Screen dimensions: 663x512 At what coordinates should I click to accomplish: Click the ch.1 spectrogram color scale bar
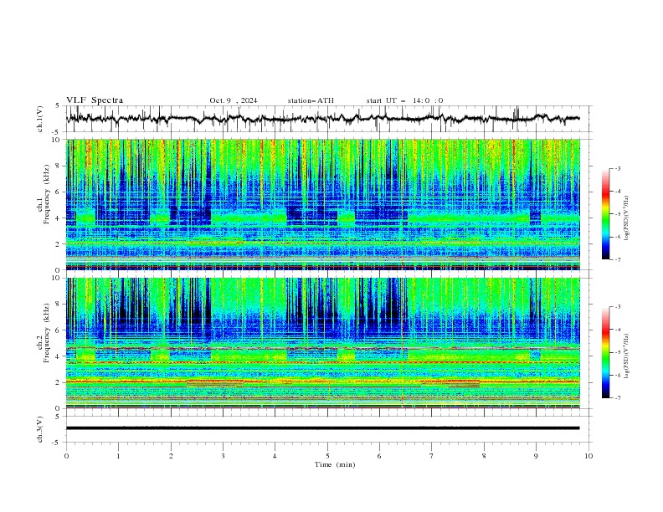[x=605, y=214]
